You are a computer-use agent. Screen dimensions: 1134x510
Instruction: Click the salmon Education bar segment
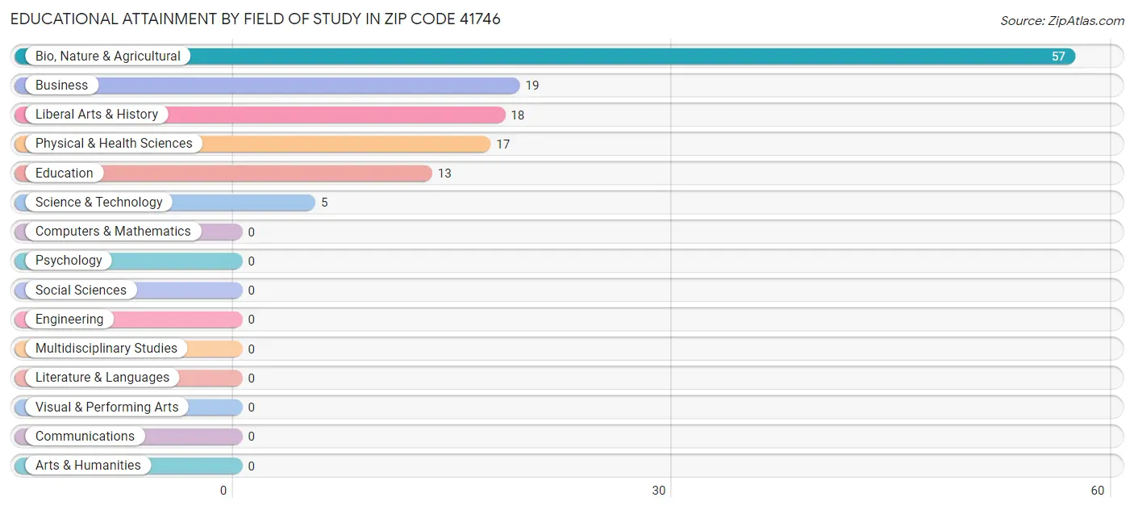coord(223,173)
